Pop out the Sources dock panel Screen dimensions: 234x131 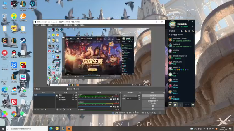click(76, 93)
